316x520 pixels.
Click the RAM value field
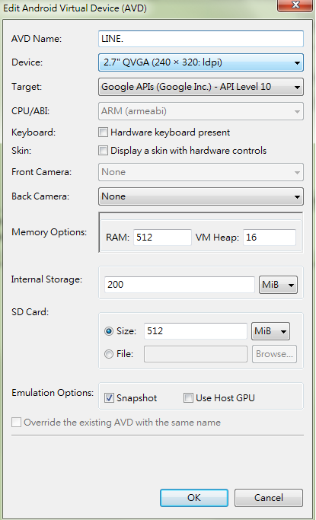pyautogui.click(x=162, y=238)
